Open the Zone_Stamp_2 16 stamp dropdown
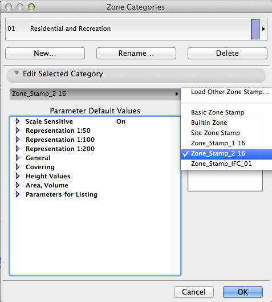Screen dimensions: 272x302 click(95, 94)
